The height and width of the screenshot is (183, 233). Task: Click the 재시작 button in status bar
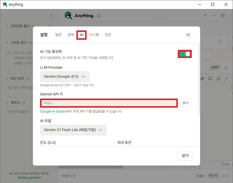(x=213, y=176)
